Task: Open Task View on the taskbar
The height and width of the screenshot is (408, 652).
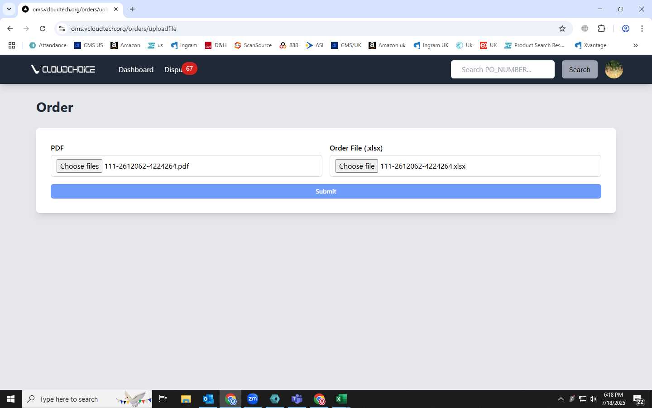Action: coord(163,399)
